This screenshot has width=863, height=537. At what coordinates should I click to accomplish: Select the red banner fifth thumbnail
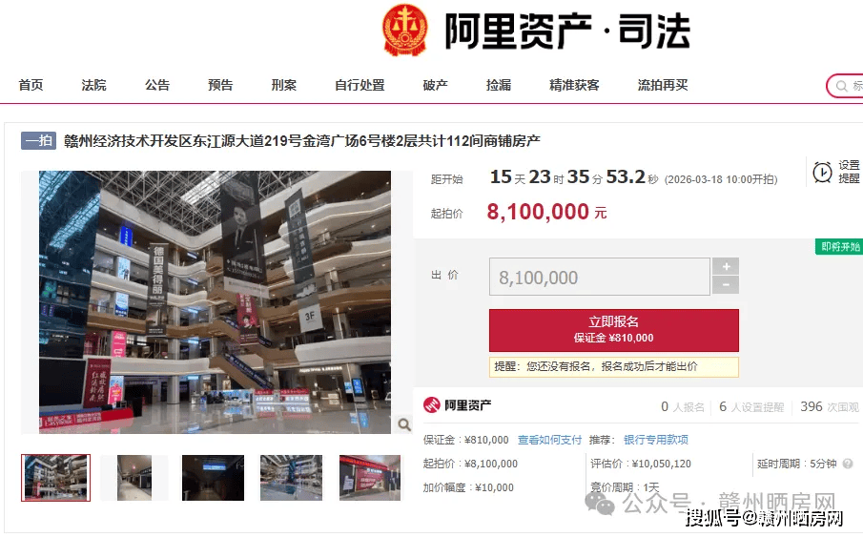coord(370,478)
